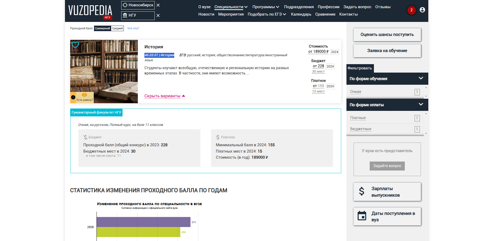Add История to favorites with heart icon
Image resolution: width=493 pixels, height=241 pixels.
coord(75,45)
